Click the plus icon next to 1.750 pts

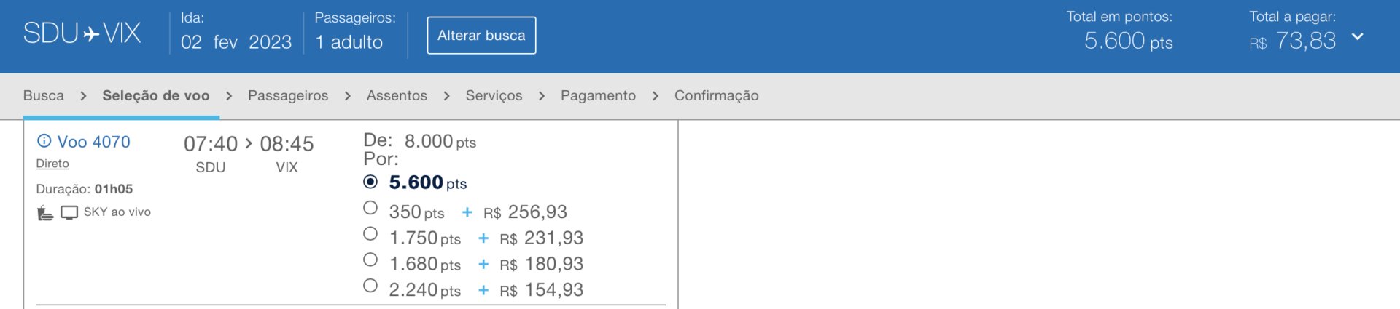[483, 238]
